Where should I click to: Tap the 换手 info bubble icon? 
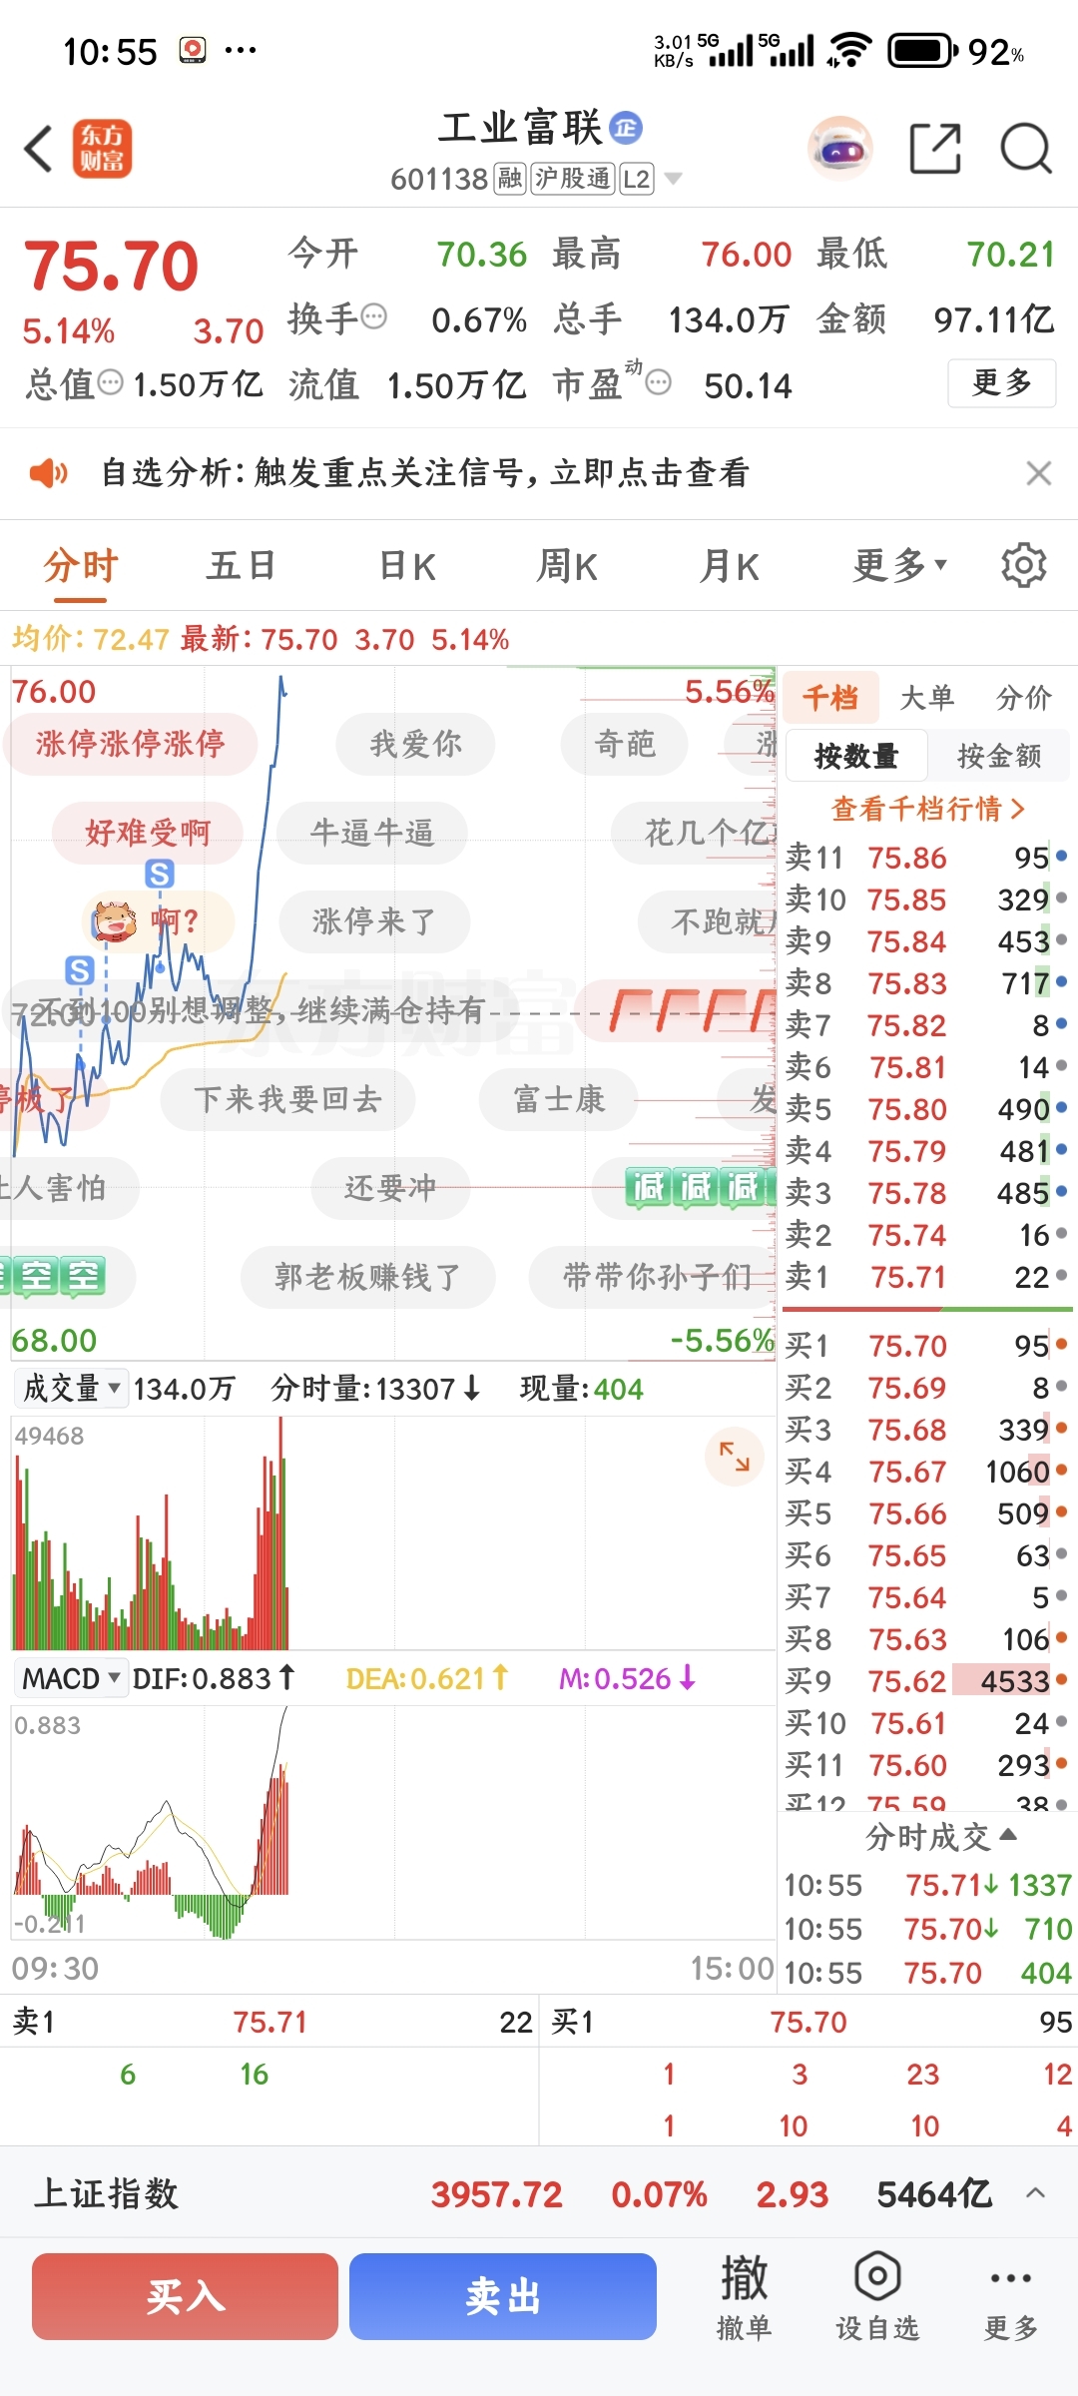click(373, 317)
